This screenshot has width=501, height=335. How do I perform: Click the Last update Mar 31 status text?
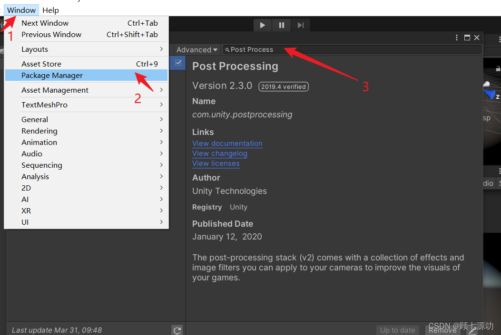(57, 330)
